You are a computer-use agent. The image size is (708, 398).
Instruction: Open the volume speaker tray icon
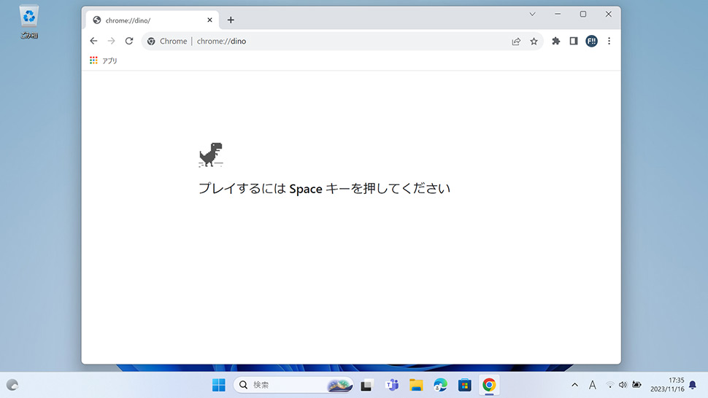pyautogui.click(x=623, y=385)
